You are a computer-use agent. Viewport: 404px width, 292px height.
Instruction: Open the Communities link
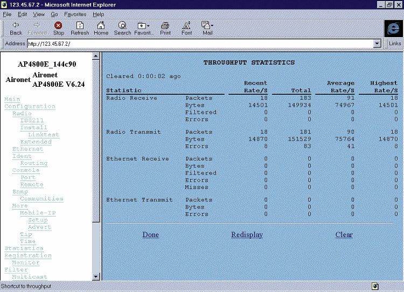pyautogui.click(x=41, y=199)
